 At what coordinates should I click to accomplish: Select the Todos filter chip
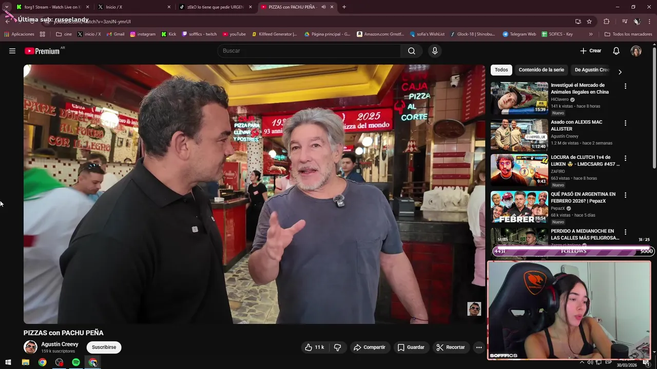pyautogui.click(x=501, y=70)
